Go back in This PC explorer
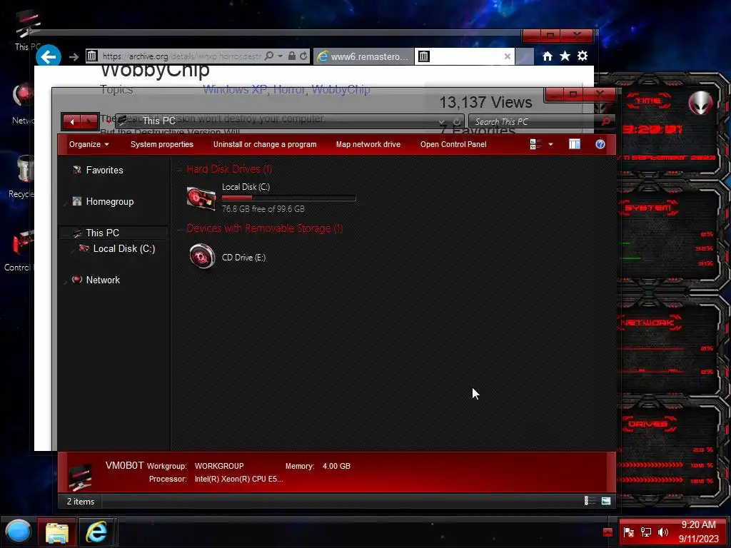Viewport: 731px width, 548px height. coord(72,121)
